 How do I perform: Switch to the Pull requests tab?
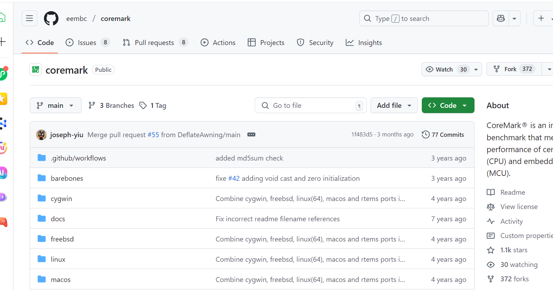point(155,43)
